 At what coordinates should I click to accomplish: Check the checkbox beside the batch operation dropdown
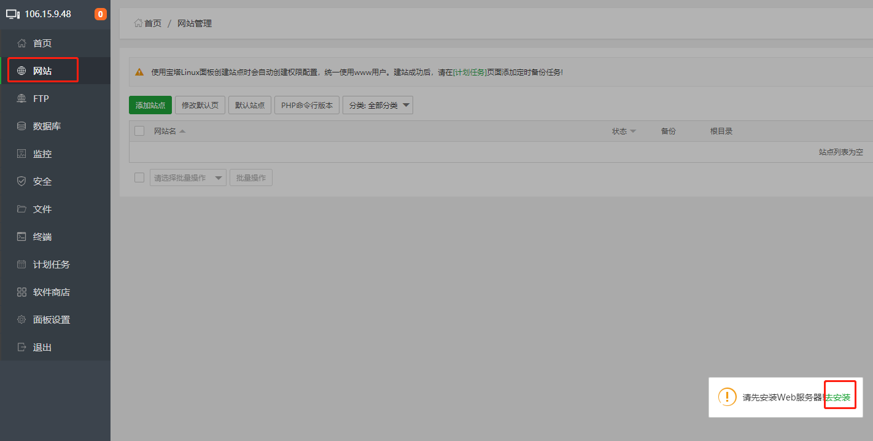139,178
